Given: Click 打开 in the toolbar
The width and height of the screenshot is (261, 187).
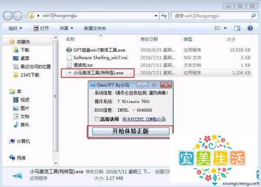Looking at the screenshot, I should tap(41, 28).
